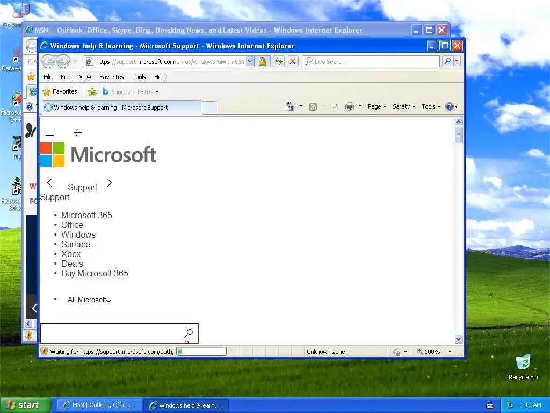
Task: Click the left chevron near Support
Action: pyautogui.click(x=49, y=183)
